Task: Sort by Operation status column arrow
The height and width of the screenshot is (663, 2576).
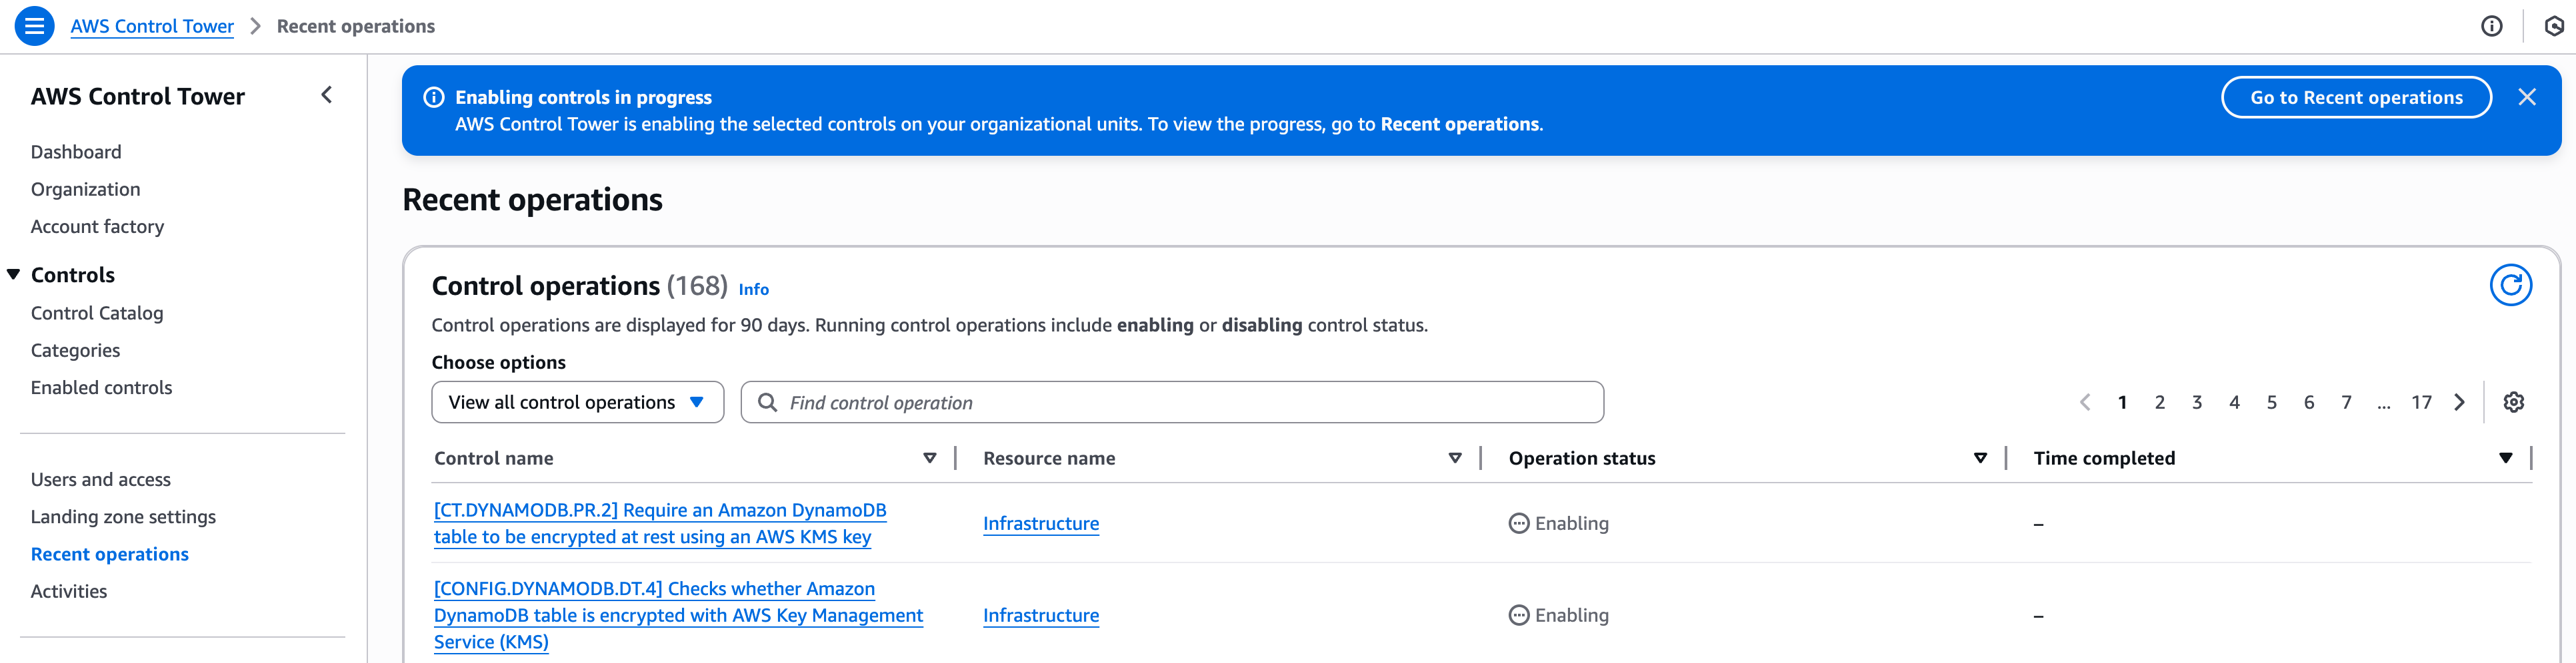Action: (1980, 458)
